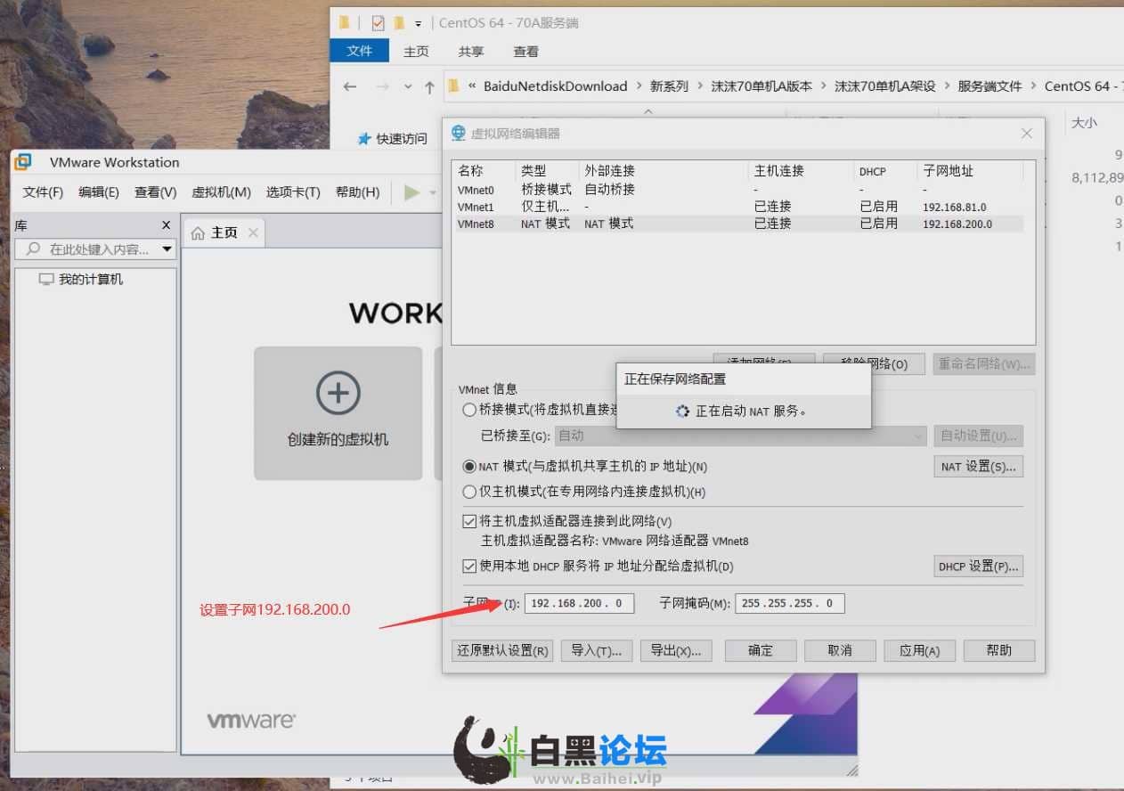Screen dimensions: 1124x791
Task: Click the 应用(A) button
Action: [919, 650]
